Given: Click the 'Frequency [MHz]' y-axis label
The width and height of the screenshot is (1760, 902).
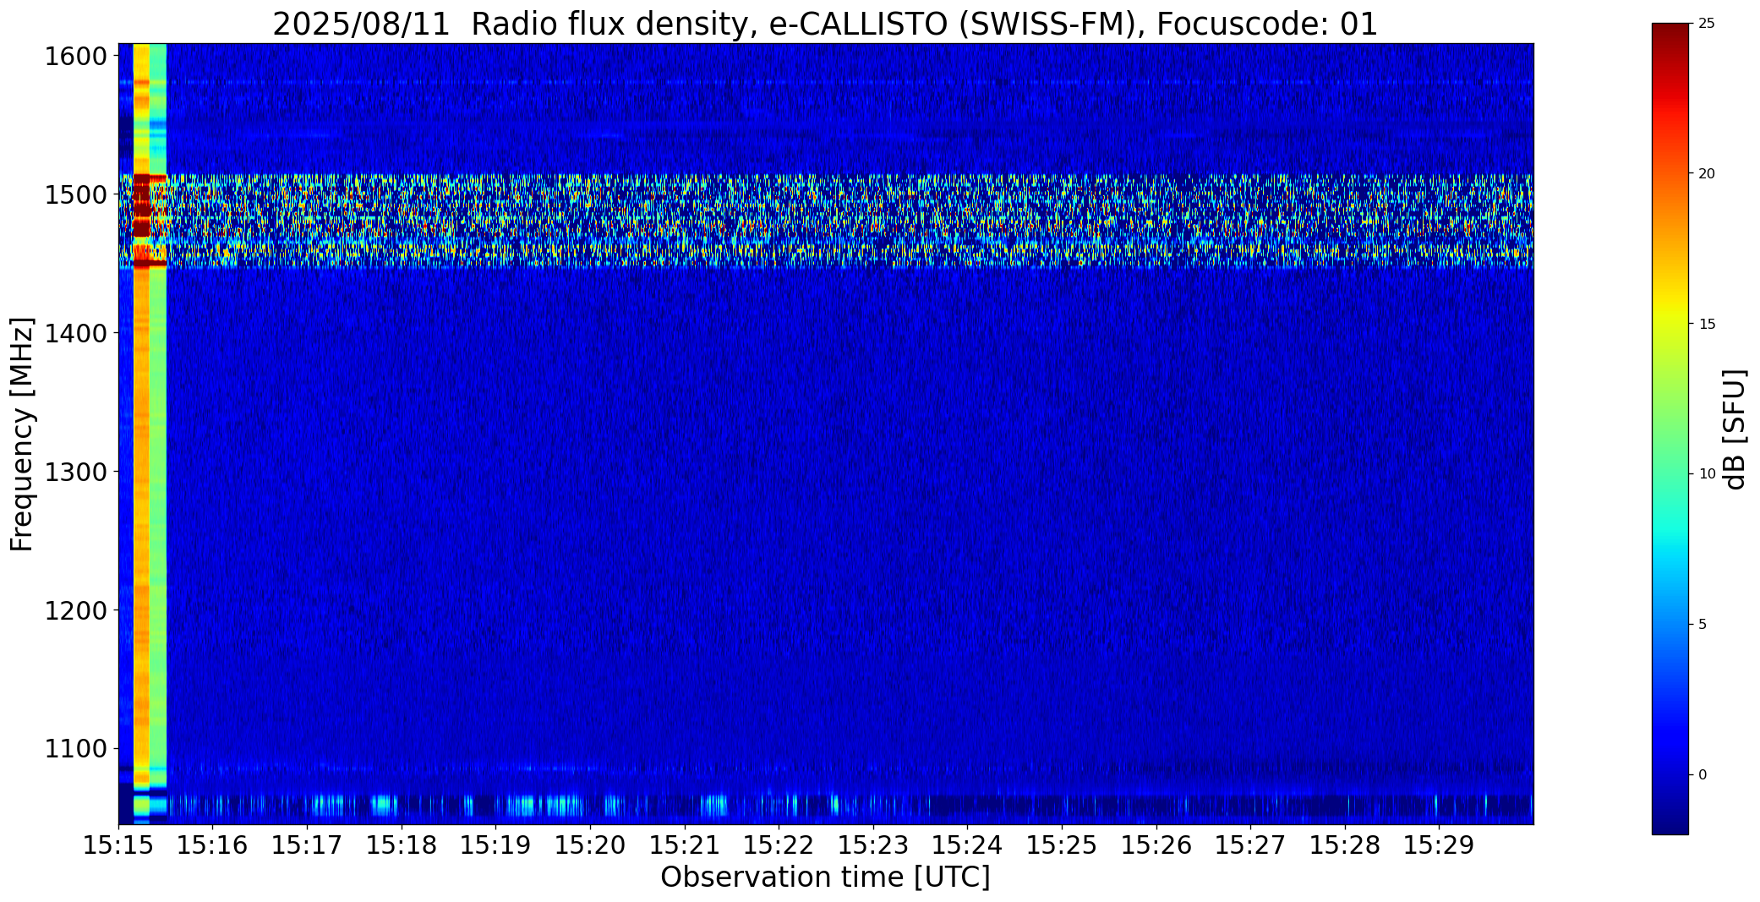Looking at the screenshot, I should (23, 434).
